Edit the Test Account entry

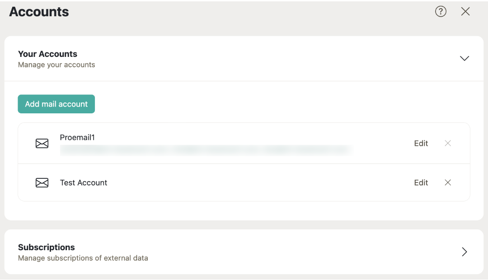421,182
